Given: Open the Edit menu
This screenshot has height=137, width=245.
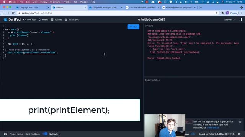Looking at the screenshot, I should [28, 2].
